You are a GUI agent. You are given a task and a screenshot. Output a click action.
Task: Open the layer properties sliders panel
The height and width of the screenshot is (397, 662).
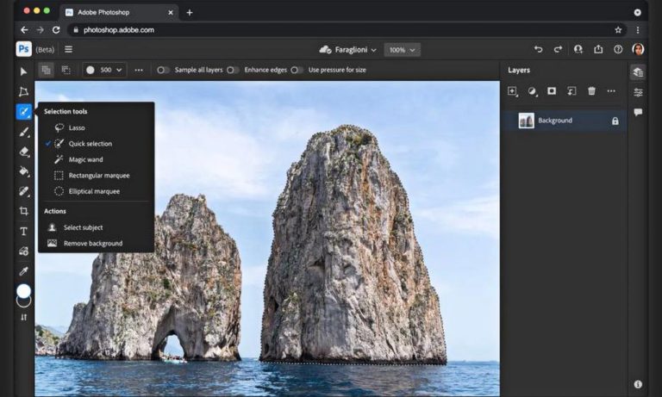(x=638, y=92)
